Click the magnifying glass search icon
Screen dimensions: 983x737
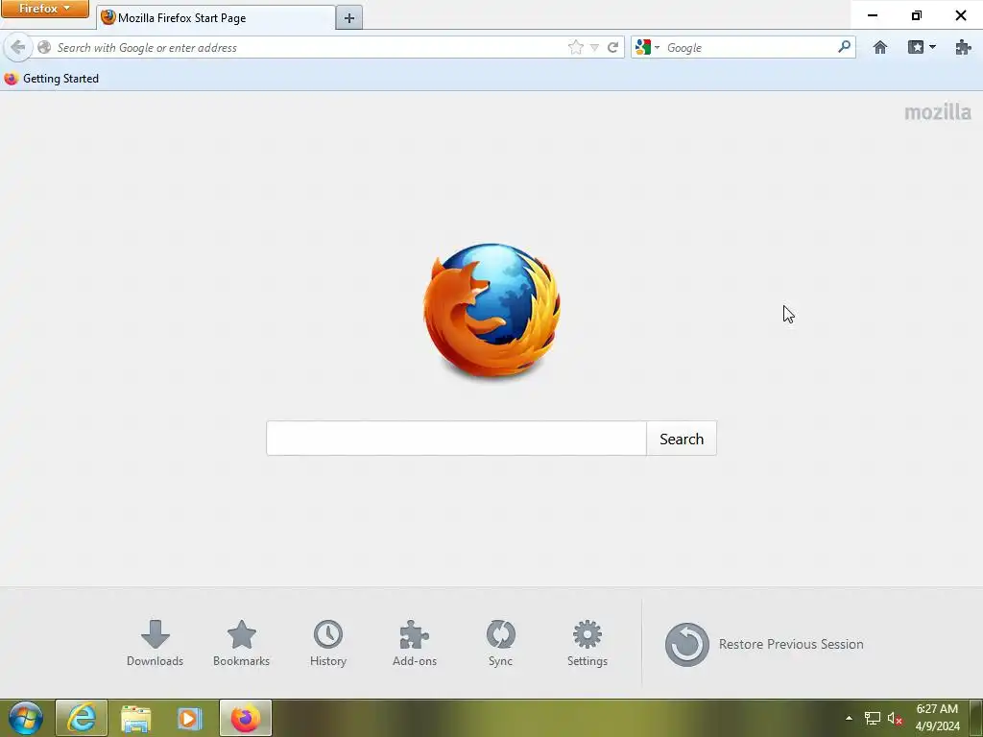point(844,47)
